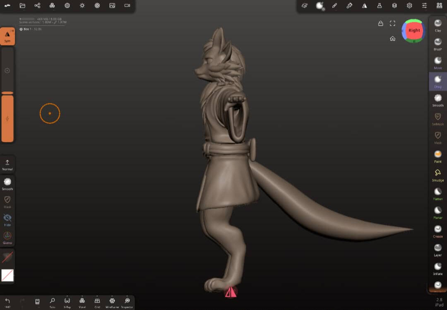Viewport: 447px width, 310px height.
Task: Toggle the Sym symmetry button
Action: point(7,36)
